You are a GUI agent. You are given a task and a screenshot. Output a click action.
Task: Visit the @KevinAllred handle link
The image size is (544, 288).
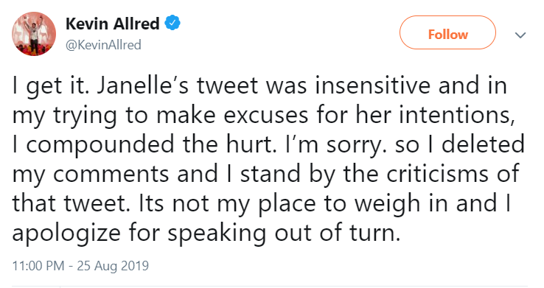[103, 45]
